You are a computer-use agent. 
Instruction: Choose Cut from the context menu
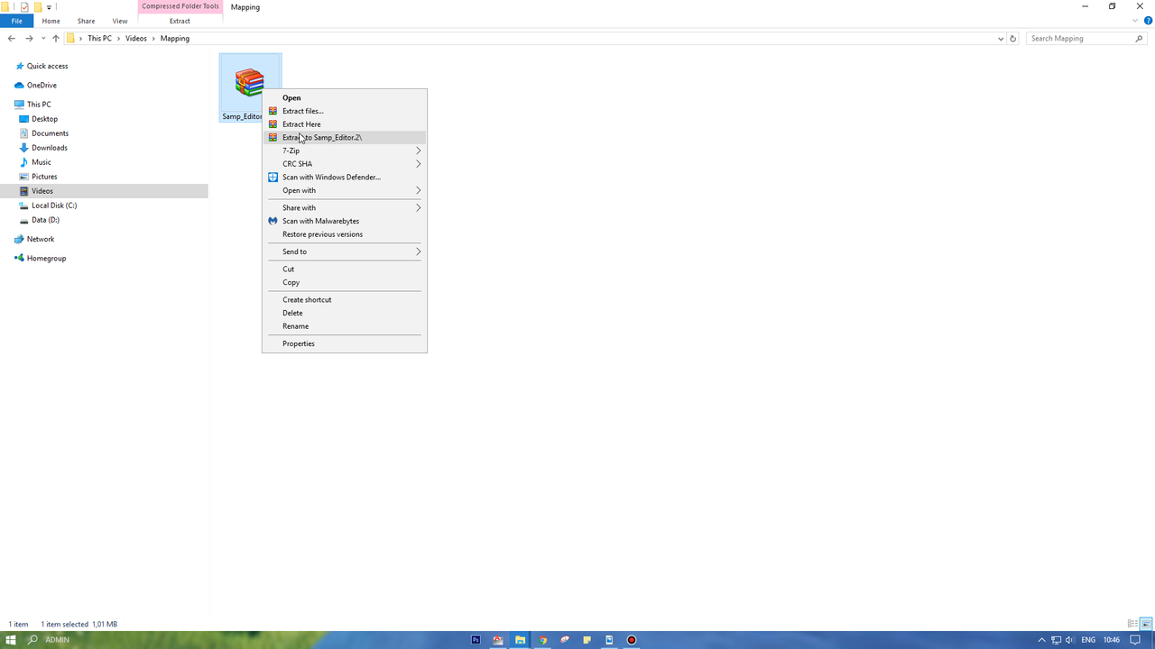[x=344, y=269]
